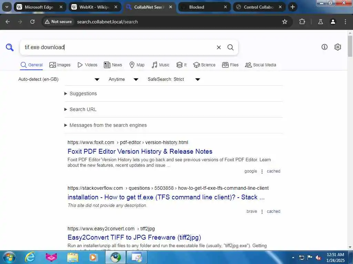Clear the search query with X icon
The image size is (353, 264).
[x=219, y=47]
